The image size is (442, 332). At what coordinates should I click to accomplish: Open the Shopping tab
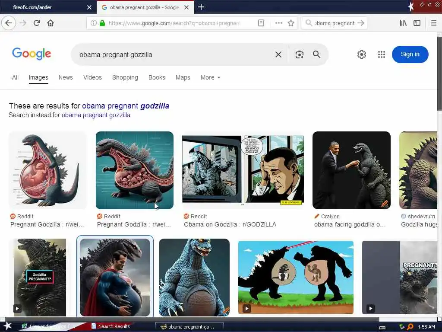click(125, 77)
